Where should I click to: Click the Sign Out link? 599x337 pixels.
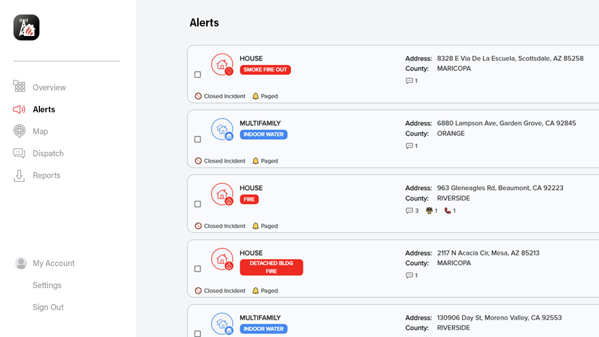[x=48, y=307]
